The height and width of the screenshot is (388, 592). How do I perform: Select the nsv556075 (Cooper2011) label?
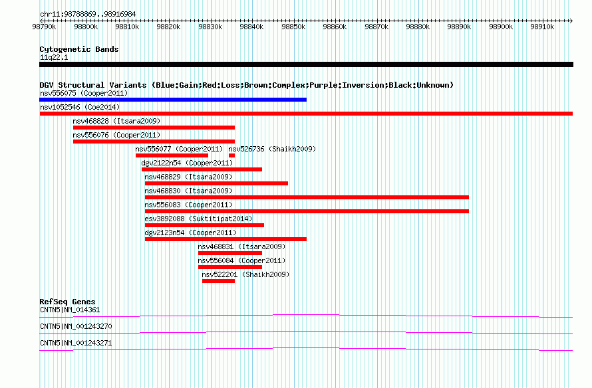coord(84,93)
